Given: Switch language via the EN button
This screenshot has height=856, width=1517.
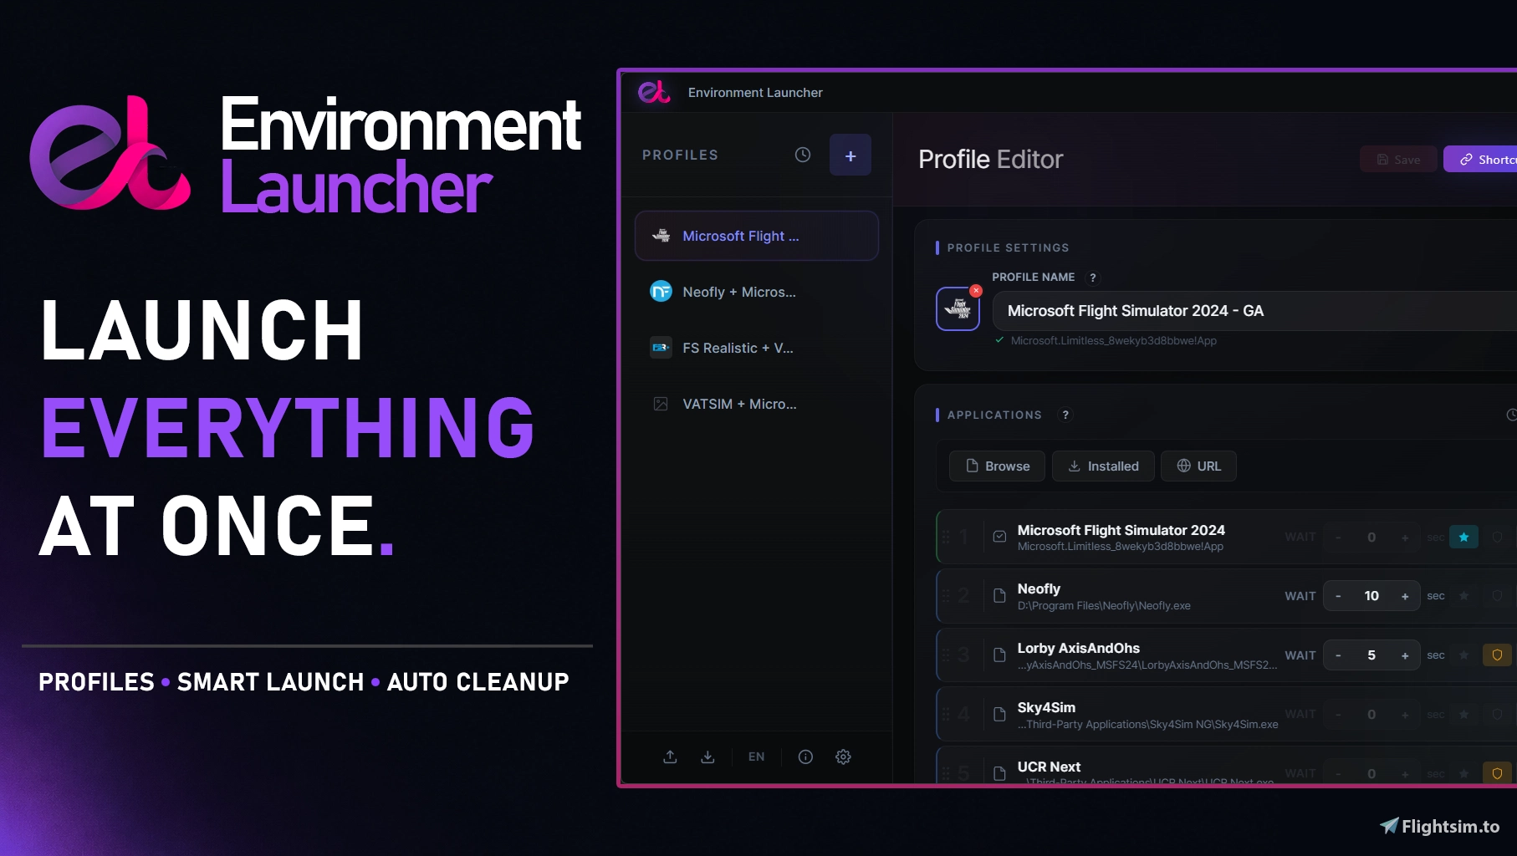Looking at the screenshot, I should coord(757,757).
